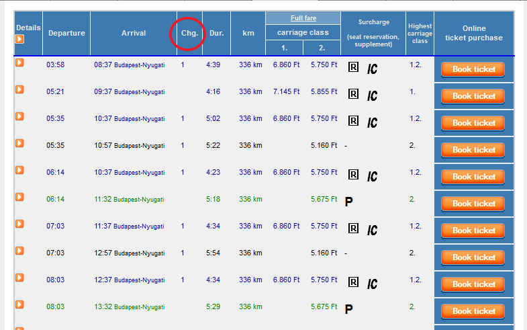Image resolution: width=527 pixels, height=330 pixels.
Task: Click IC icon in 08:03 to 12:37 row
Action: pos(372,284)
